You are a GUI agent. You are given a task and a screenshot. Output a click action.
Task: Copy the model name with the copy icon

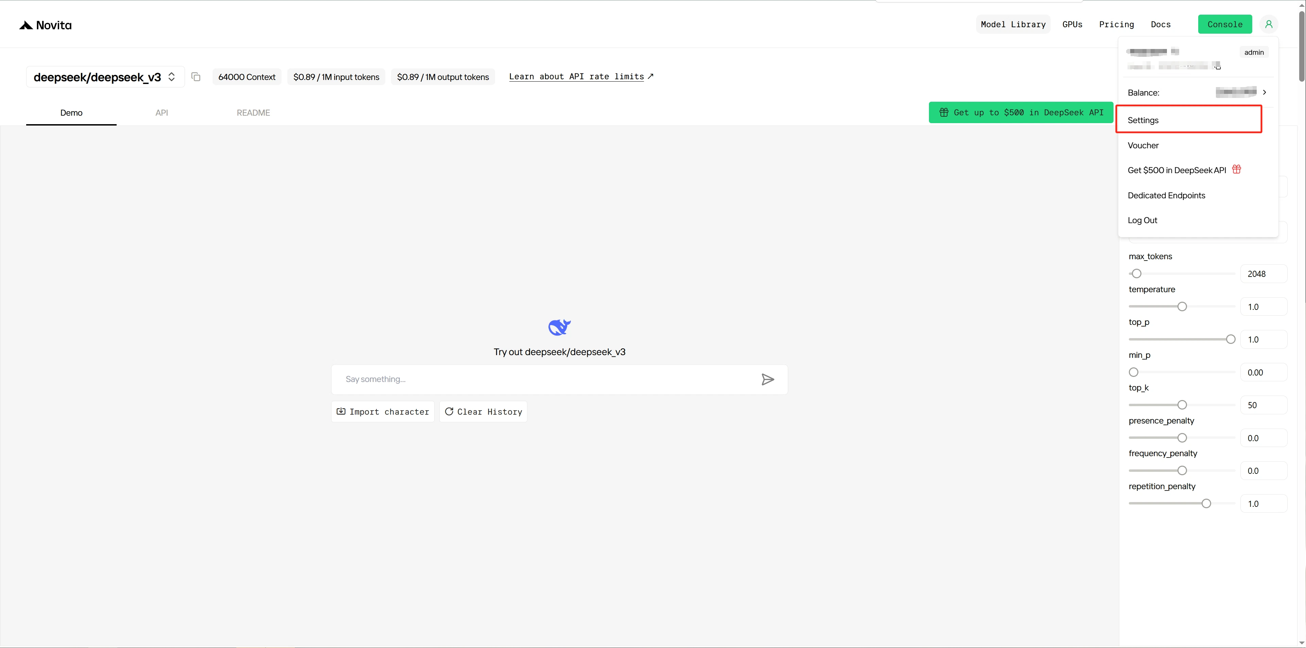pos(196,77)
